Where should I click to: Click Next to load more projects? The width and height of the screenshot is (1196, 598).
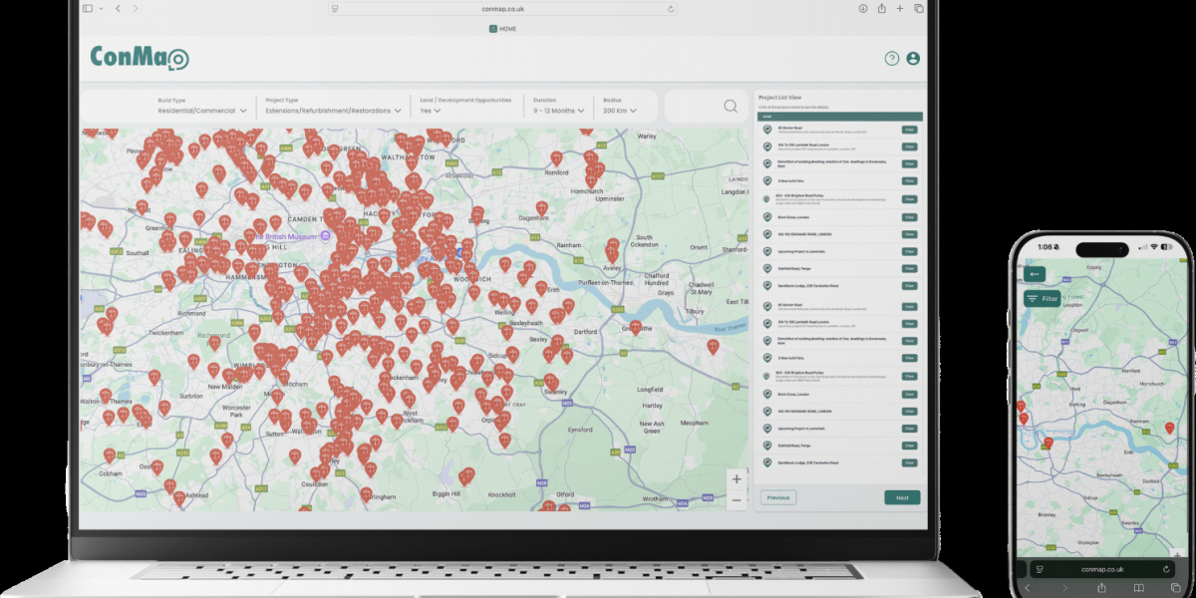tap(901, 497)
